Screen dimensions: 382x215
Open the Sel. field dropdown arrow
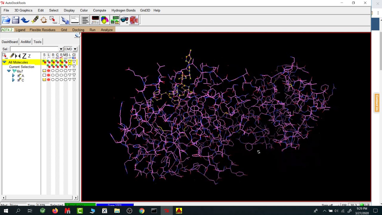(x=61, y=49)
